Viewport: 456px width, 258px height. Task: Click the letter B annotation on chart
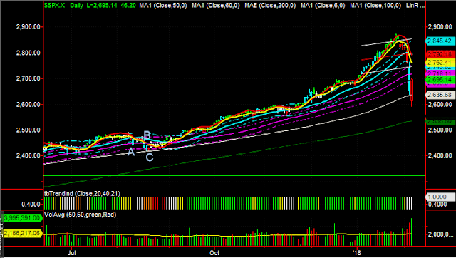point(147,135)
